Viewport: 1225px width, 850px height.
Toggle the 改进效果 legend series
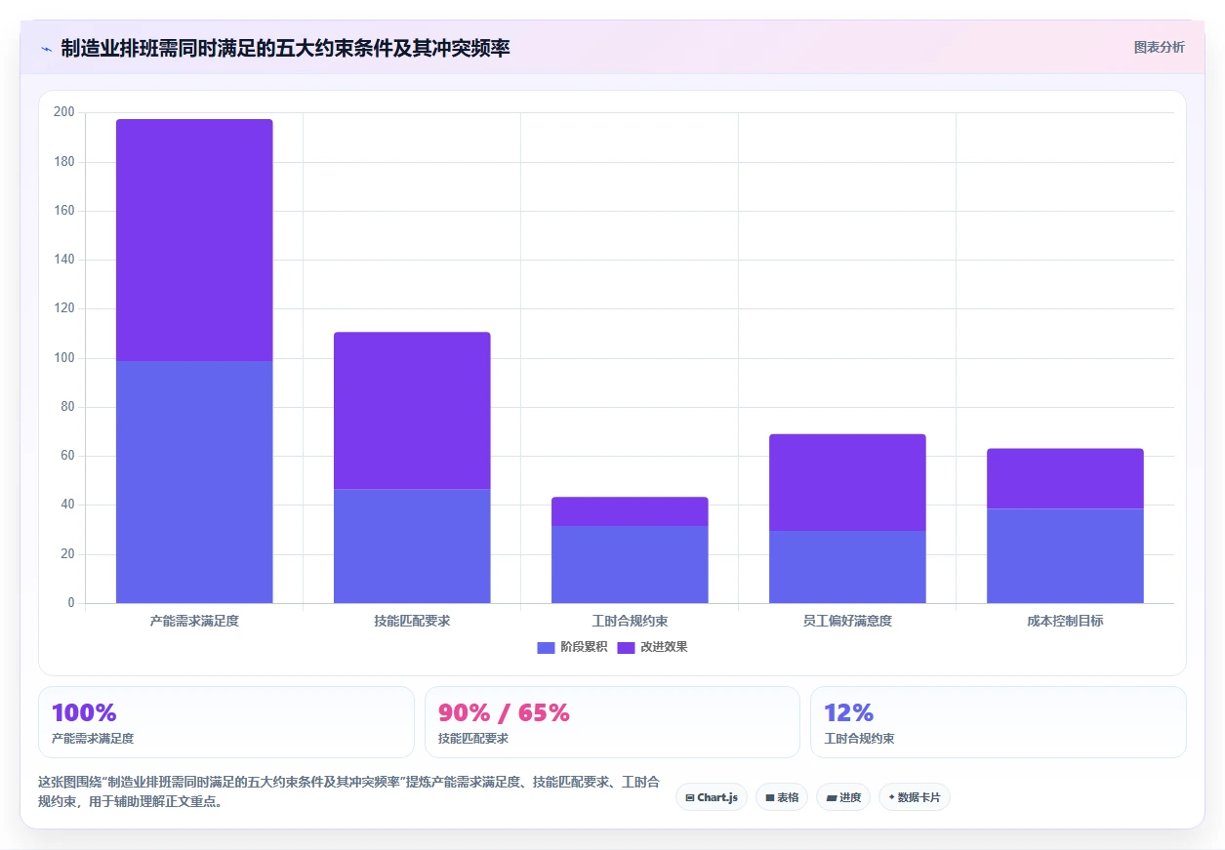coord(652,647)
